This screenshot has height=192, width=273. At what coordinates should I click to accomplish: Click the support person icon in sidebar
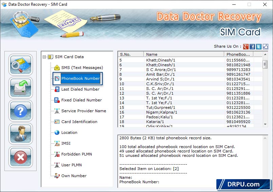tap(21, 134)
